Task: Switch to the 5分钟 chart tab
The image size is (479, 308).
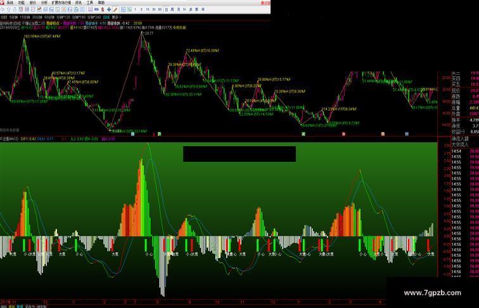Action: [13, 17]
